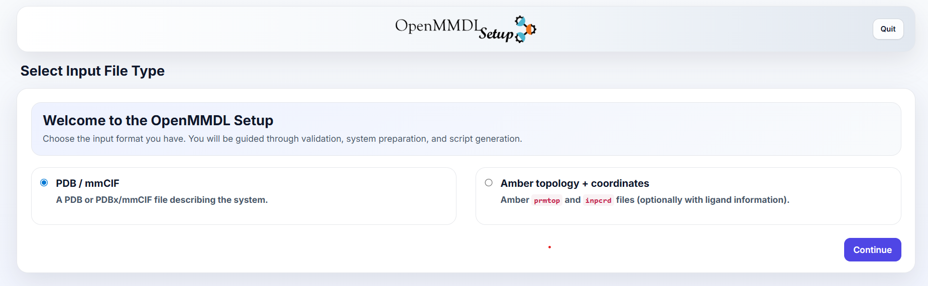Select the PDB / mmCIF radio button
This screenshot has height=286, width=928.
tap(44, 183)
